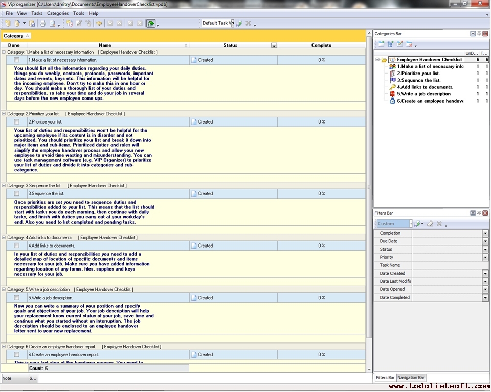Click the Print icon in the main toolbar
The image size is (491, 392).
(x=43, y=23)
